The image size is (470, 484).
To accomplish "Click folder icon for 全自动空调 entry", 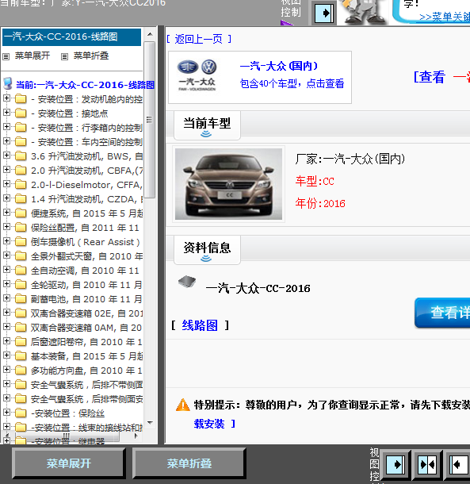I will tap(21, 270).
